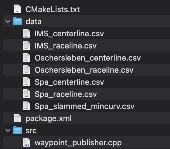Click the src folder name label
Screen dimensions: 170x149
[31, 131]
